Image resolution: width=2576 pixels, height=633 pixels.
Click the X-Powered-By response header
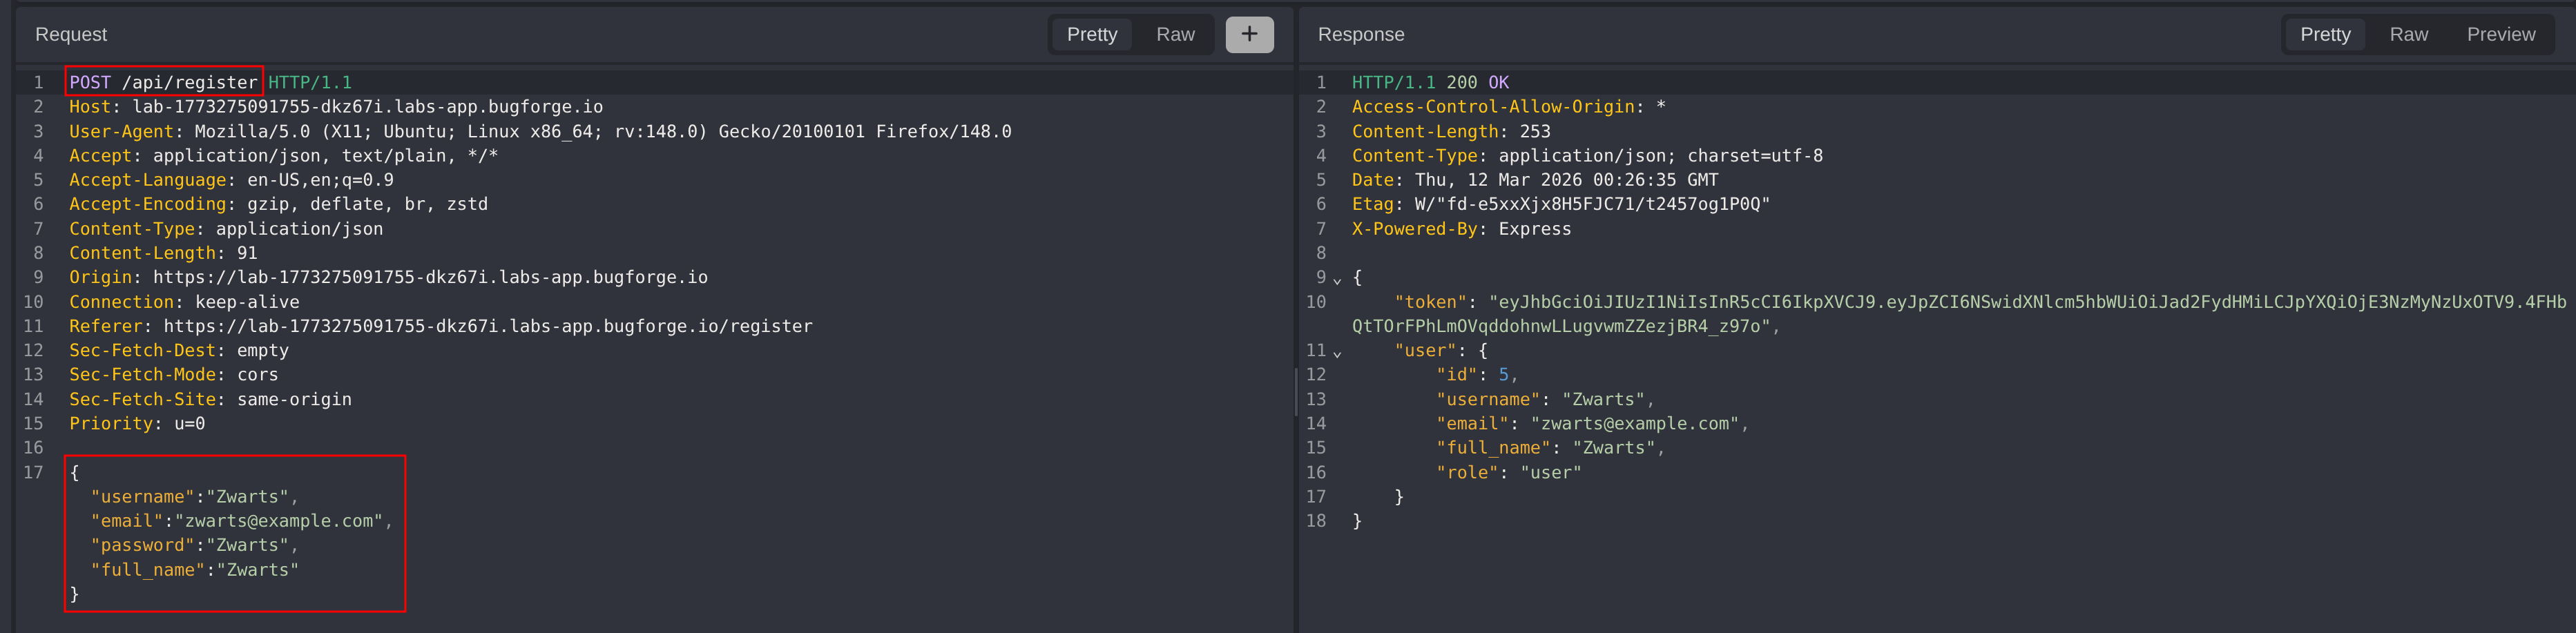(1460, 229)
